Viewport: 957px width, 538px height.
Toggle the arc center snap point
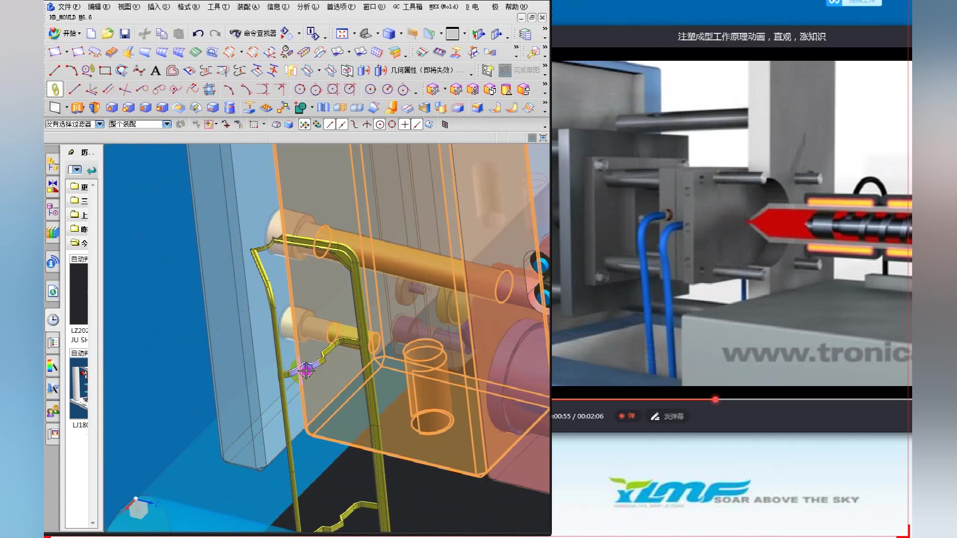tap(380, 125)
